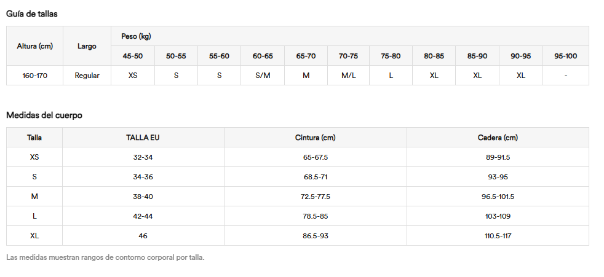Select the XL row label in body measurements

click(34, 236)
